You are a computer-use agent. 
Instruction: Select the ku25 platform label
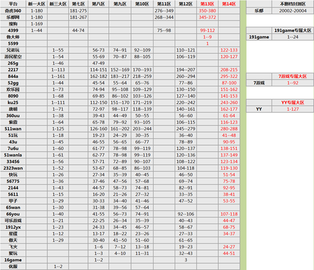13,103
